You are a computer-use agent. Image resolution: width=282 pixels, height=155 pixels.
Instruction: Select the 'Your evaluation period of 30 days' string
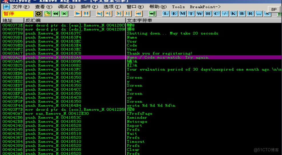pos(204,70)
